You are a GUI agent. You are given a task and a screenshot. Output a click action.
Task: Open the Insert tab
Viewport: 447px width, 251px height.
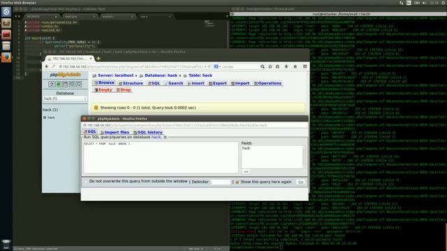(196, 83)
